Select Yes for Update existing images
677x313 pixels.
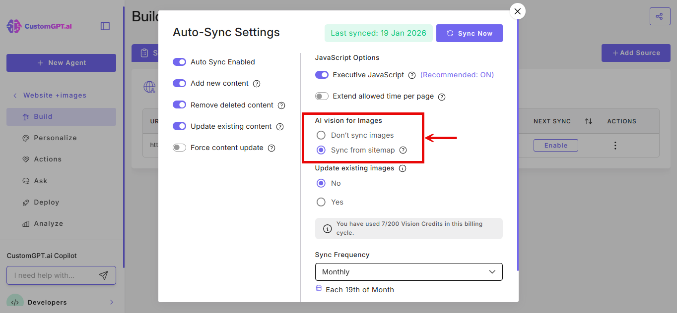321,202
